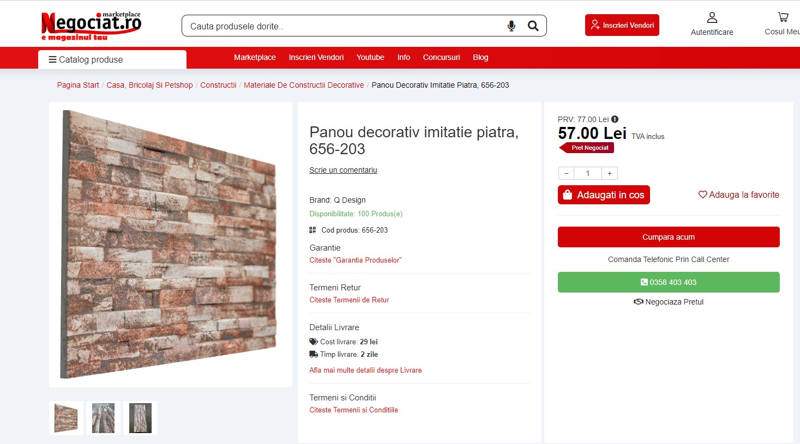This screenshot has width=800, height=444.
Task: Click the PRV price info icon
Action: coord(615,119)
